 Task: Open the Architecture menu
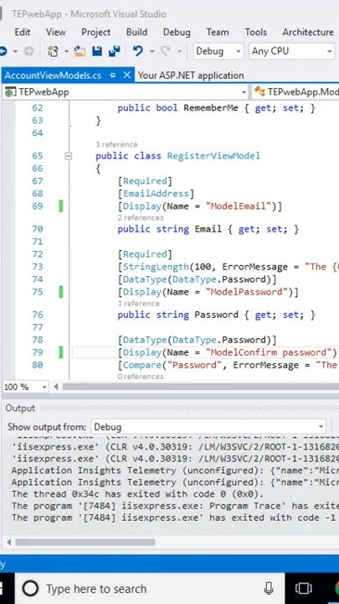pyautogui.click(x=308, y=33)
